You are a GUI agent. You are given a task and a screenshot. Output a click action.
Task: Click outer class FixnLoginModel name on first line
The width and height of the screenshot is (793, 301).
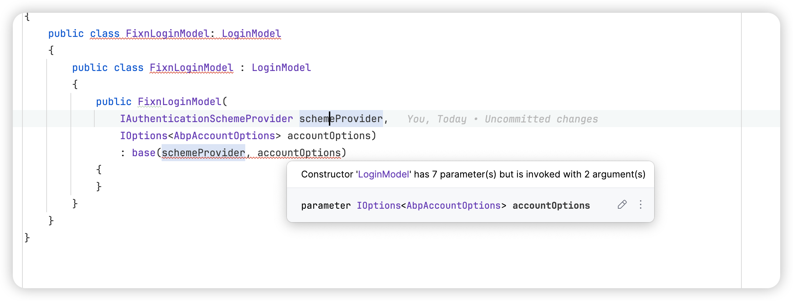(167, 33)
